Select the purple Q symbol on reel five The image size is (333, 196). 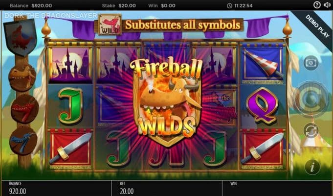click(x=262, y=105)
